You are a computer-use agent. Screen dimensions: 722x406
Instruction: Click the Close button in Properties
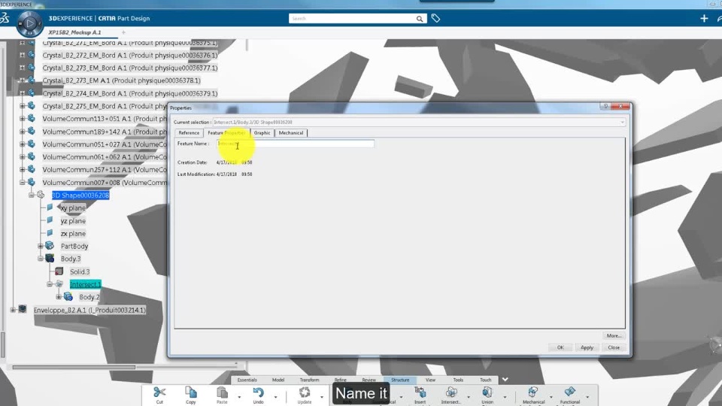coord(614,347)
